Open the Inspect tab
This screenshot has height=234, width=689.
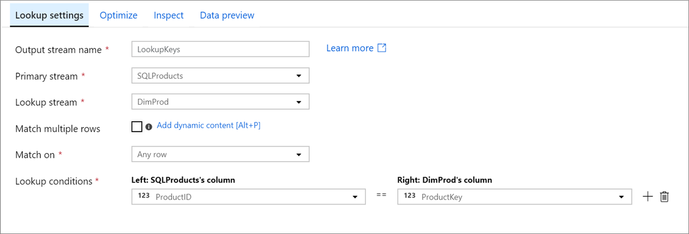point(169,16)
